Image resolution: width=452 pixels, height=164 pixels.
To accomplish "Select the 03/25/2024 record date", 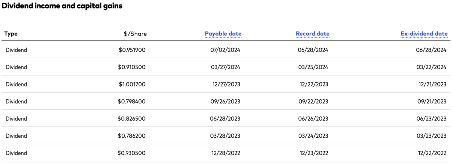I will (x=313, y=67).
